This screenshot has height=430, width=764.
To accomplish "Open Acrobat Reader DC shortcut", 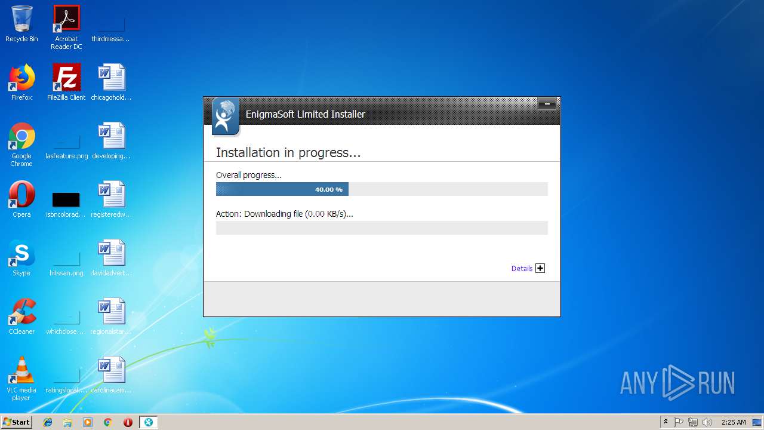I will coord(66,27).
